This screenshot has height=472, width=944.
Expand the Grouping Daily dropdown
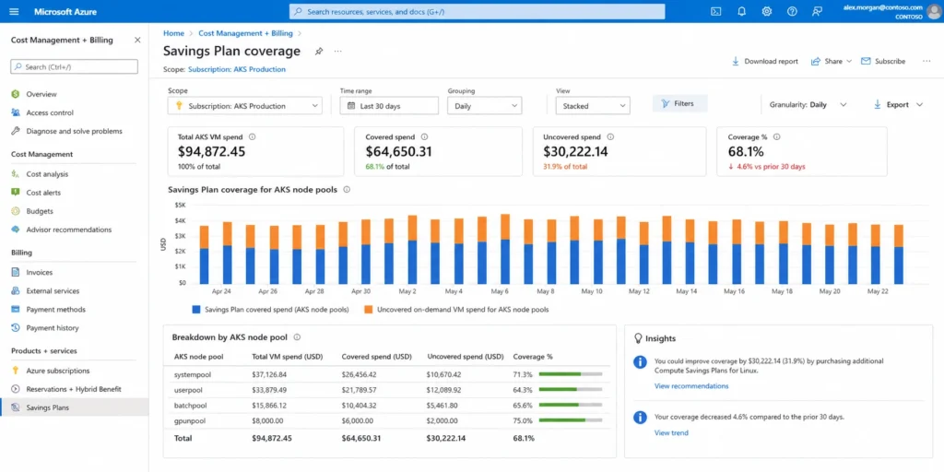point(485,106)
